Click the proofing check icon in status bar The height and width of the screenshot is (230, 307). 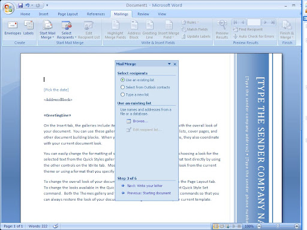click(56, 226)
